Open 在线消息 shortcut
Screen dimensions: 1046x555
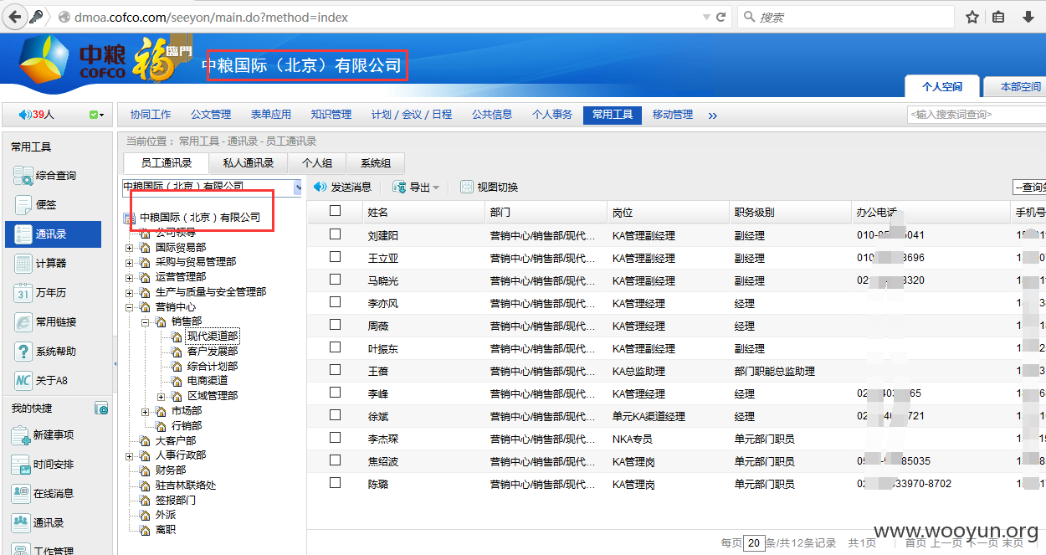pos(43,493)
